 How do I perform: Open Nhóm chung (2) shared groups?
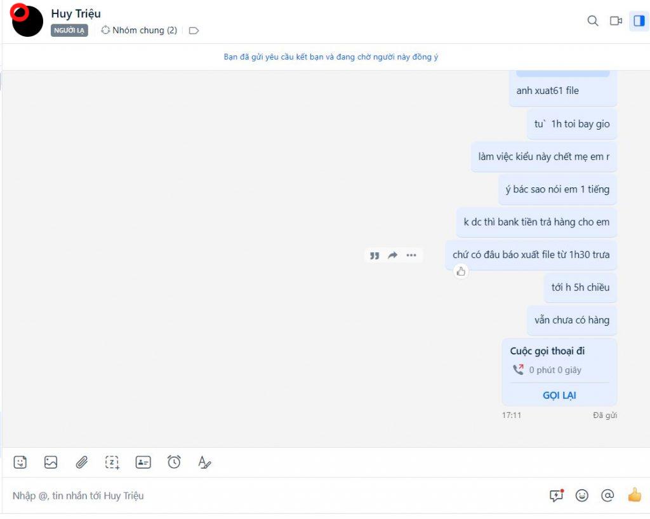tap(139, 30)
